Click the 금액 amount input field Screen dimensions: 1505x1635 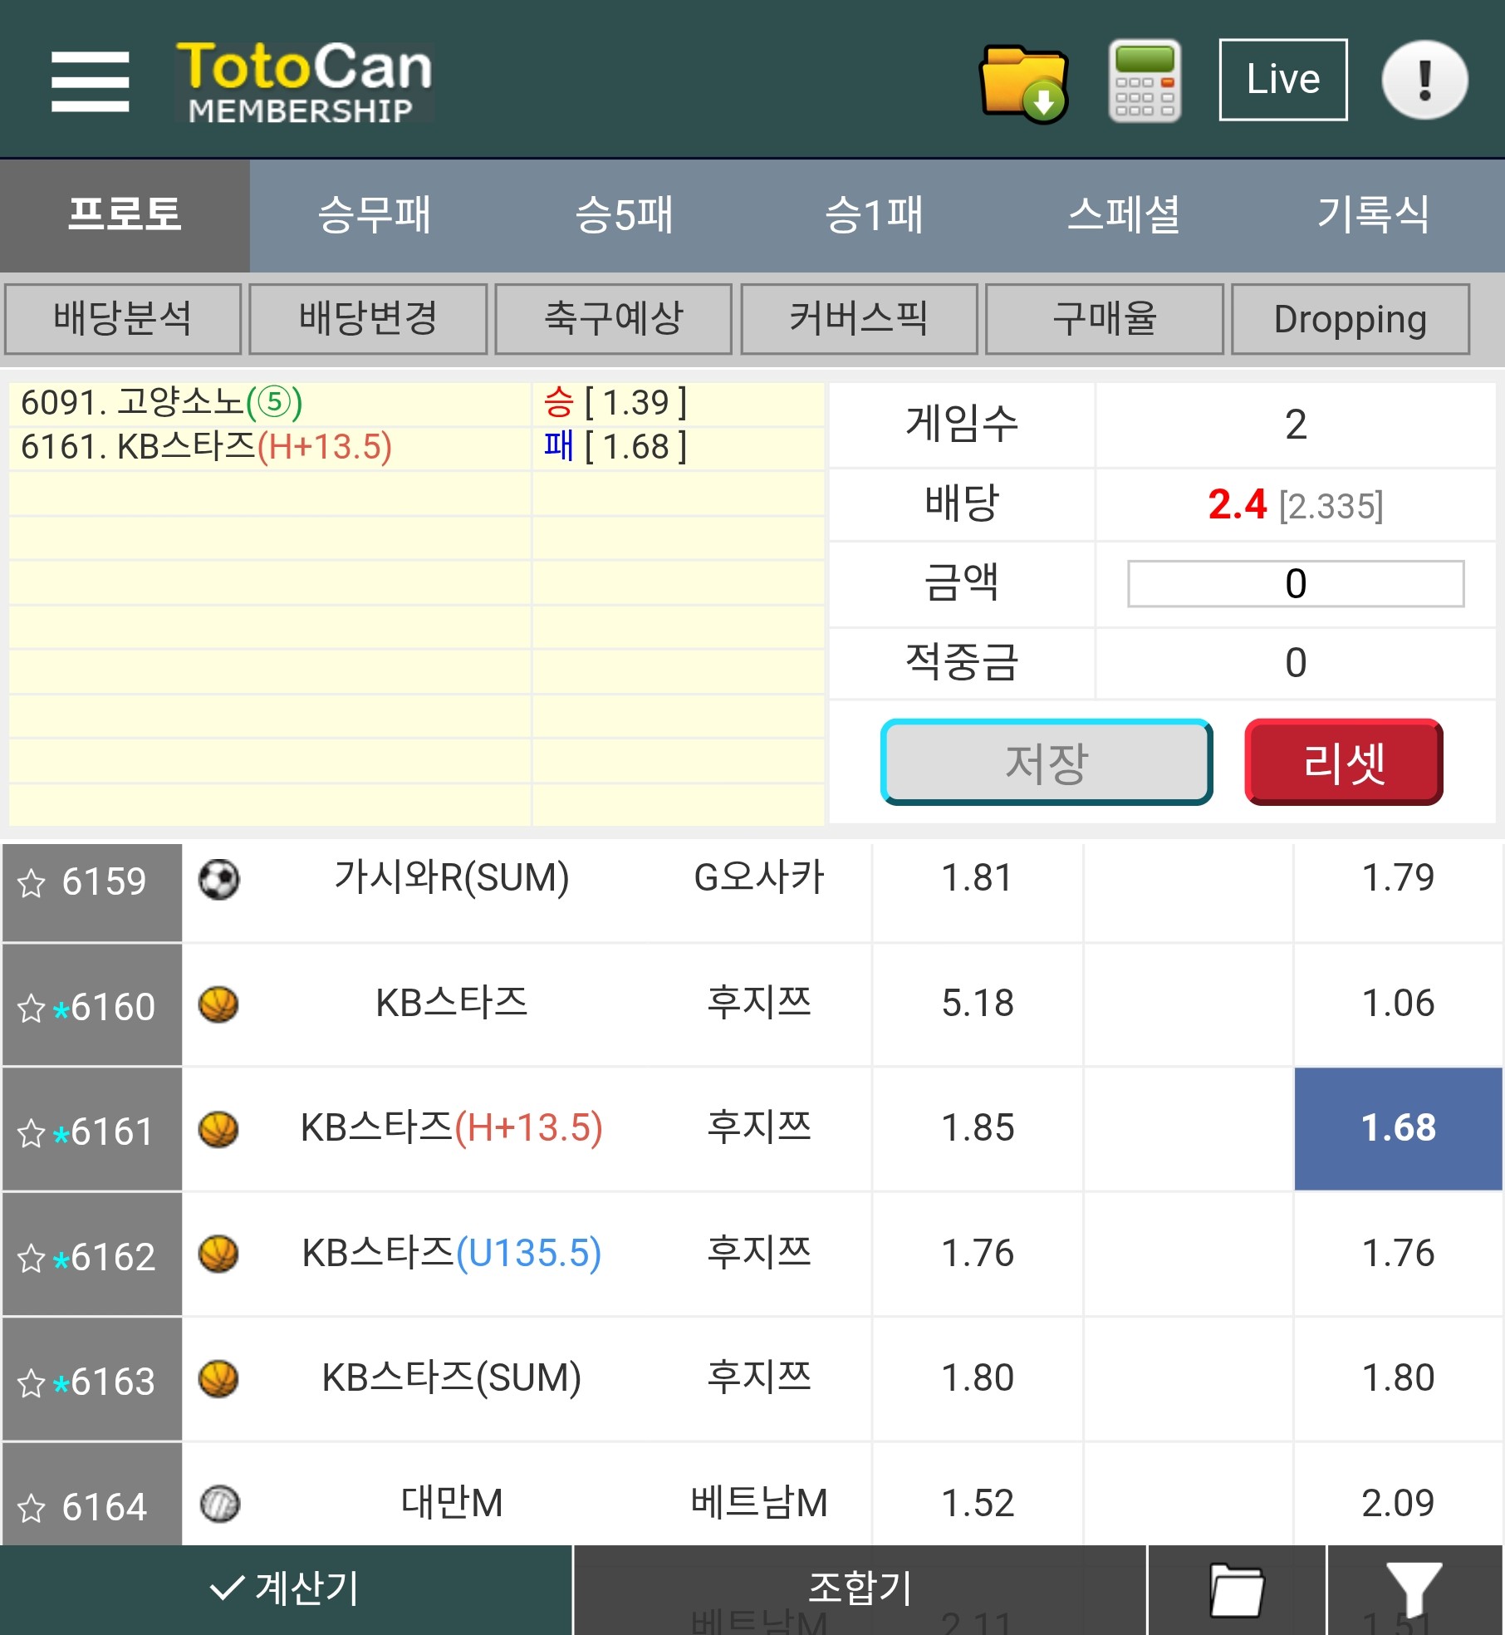coord(1295,583)
